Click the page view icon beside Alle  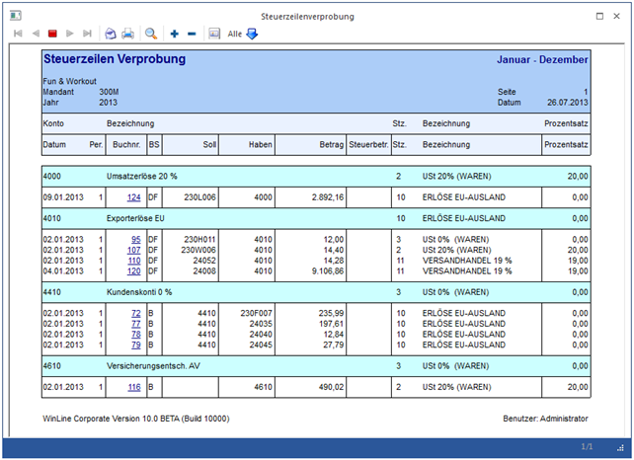213,34
